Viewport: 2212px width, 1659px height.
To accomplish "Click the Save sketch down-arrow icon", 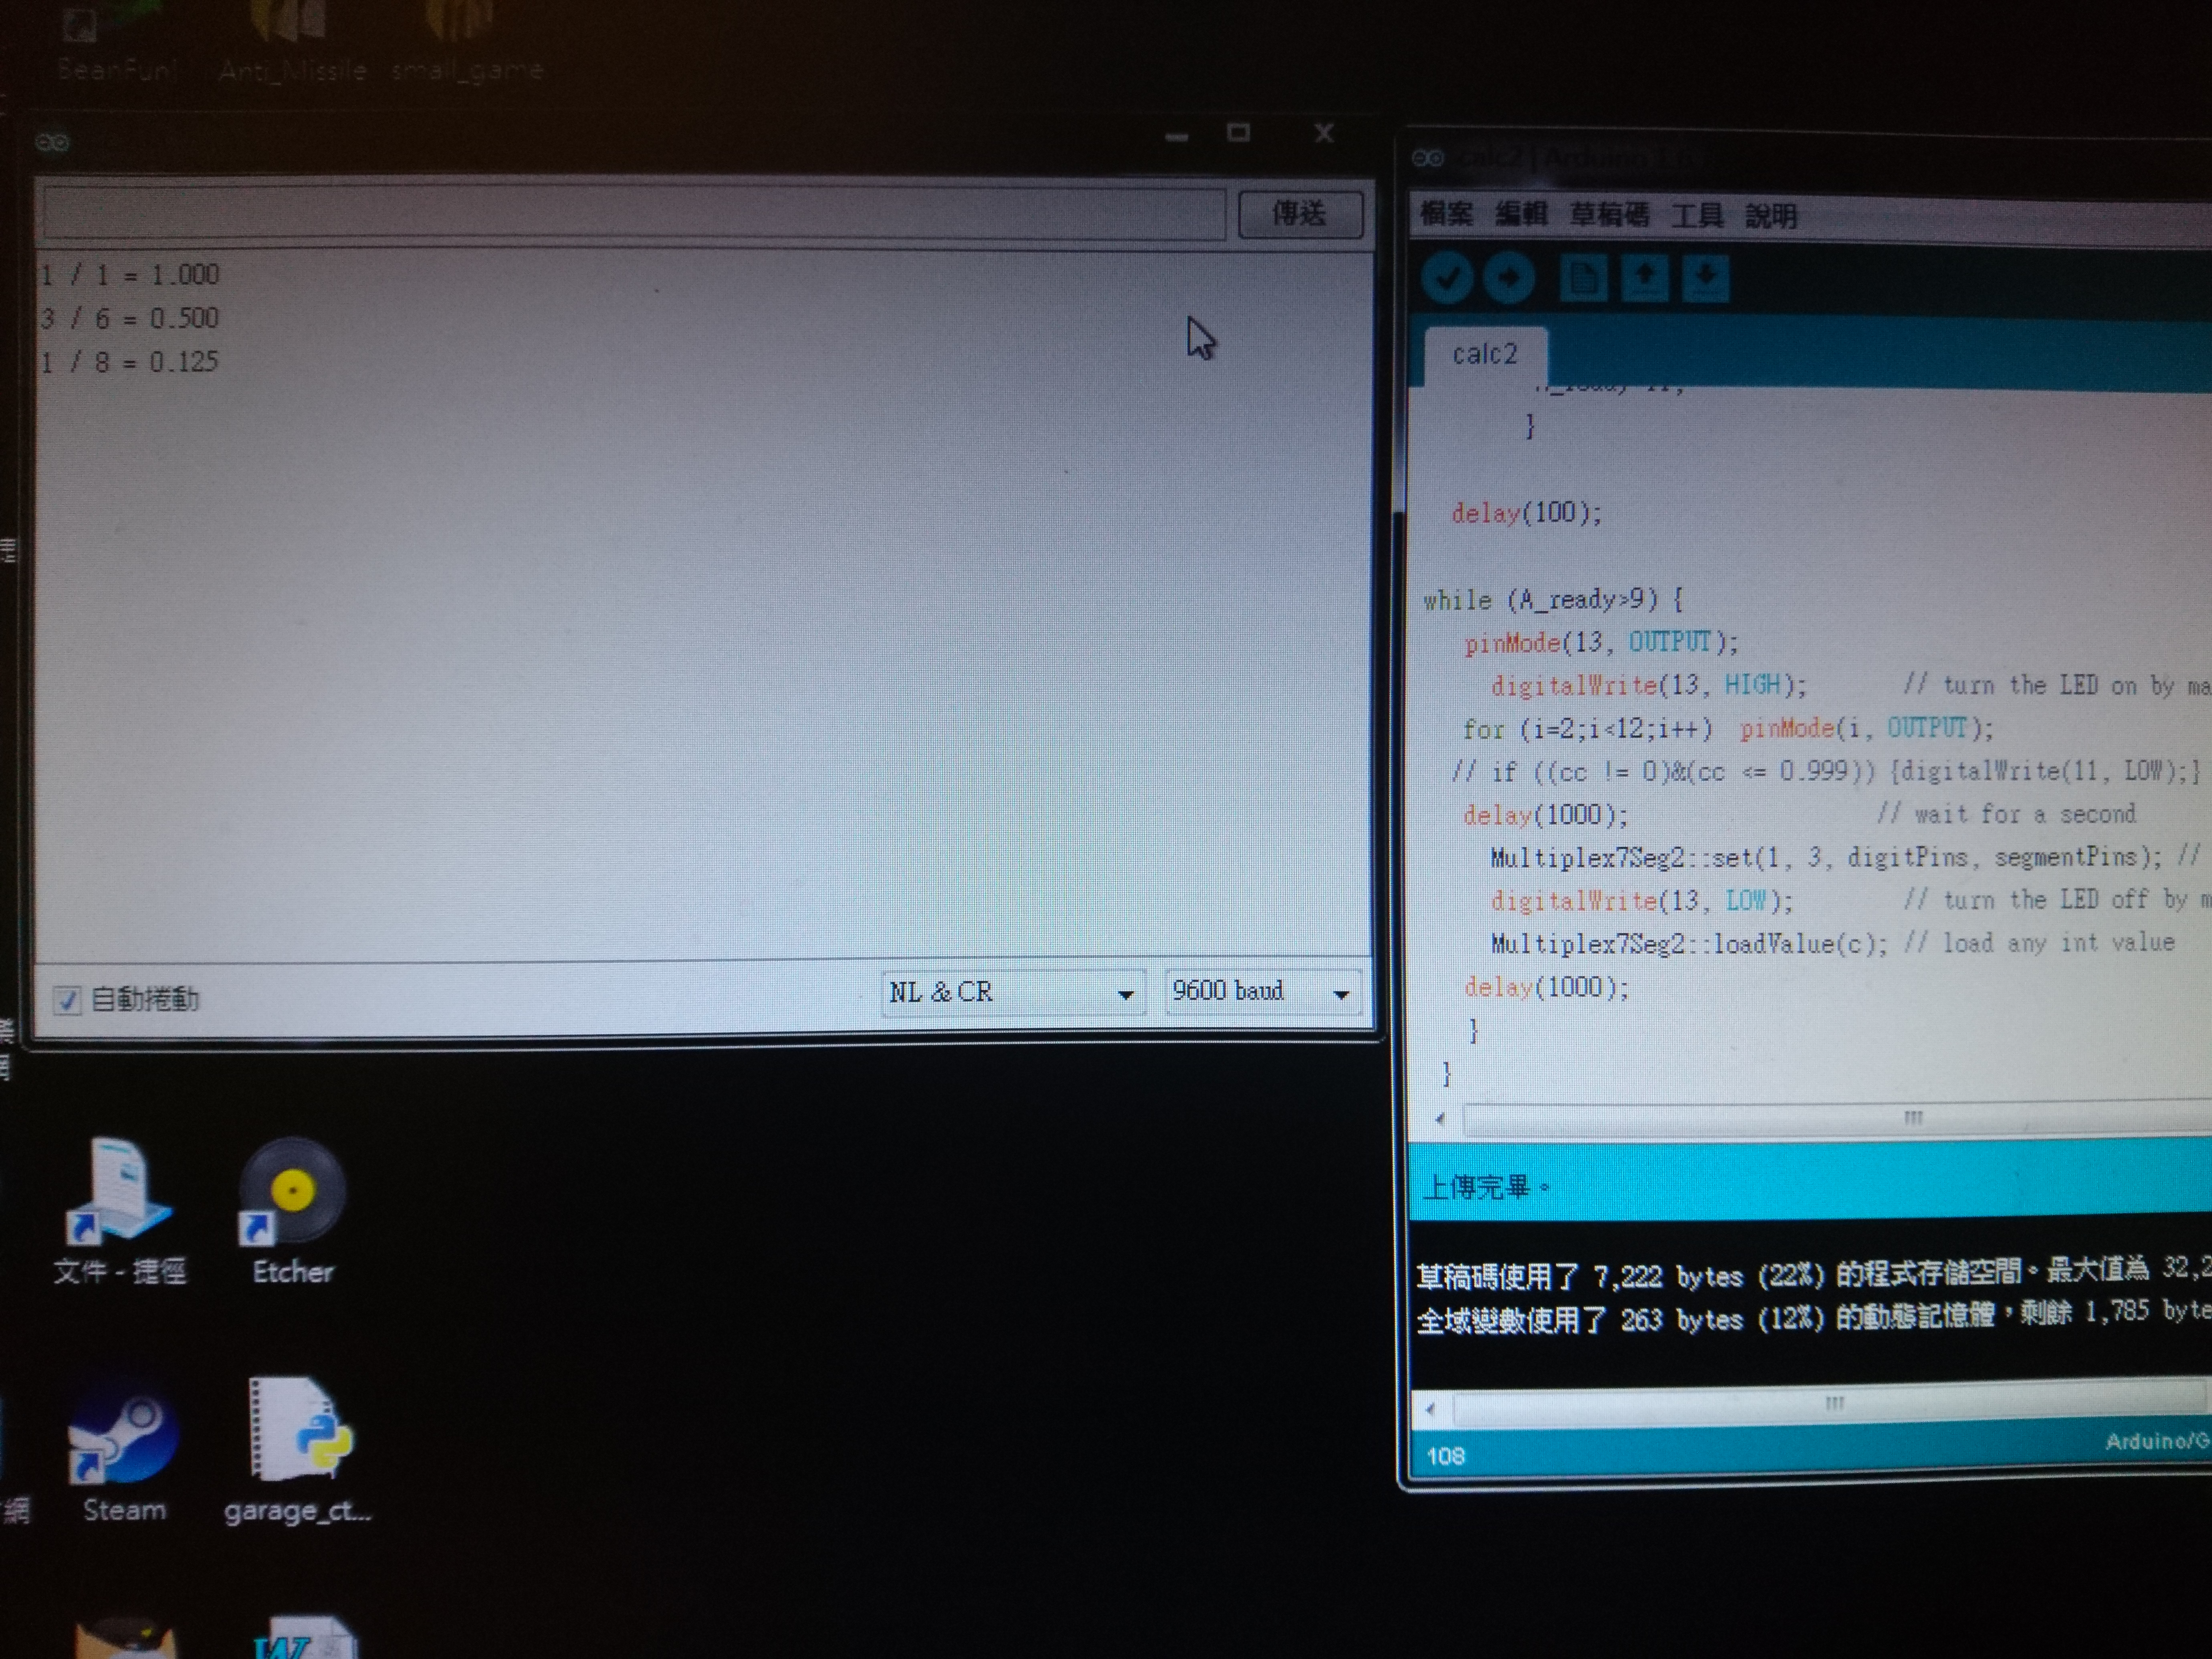I will pos(1706,278).
